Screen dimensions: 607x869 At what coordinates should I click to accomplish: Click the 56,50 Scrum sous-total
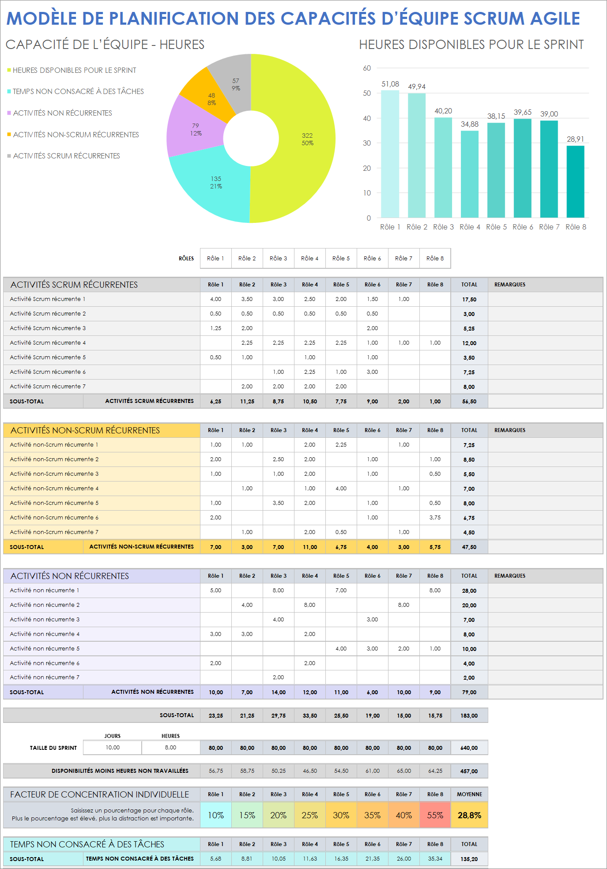coord(469,401)
